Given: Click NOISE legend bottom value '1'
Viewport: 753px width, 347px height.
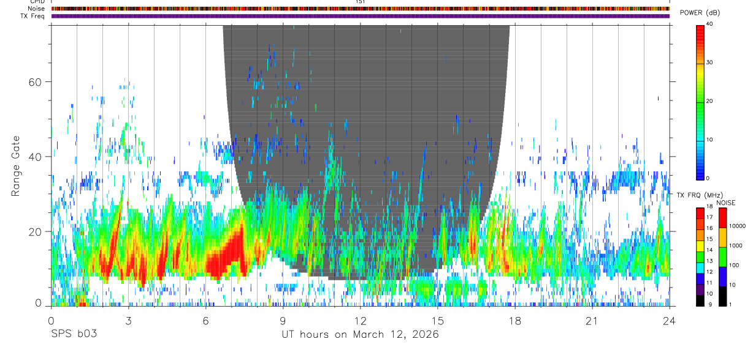Looking at the screenshot, I should [732, 304].
